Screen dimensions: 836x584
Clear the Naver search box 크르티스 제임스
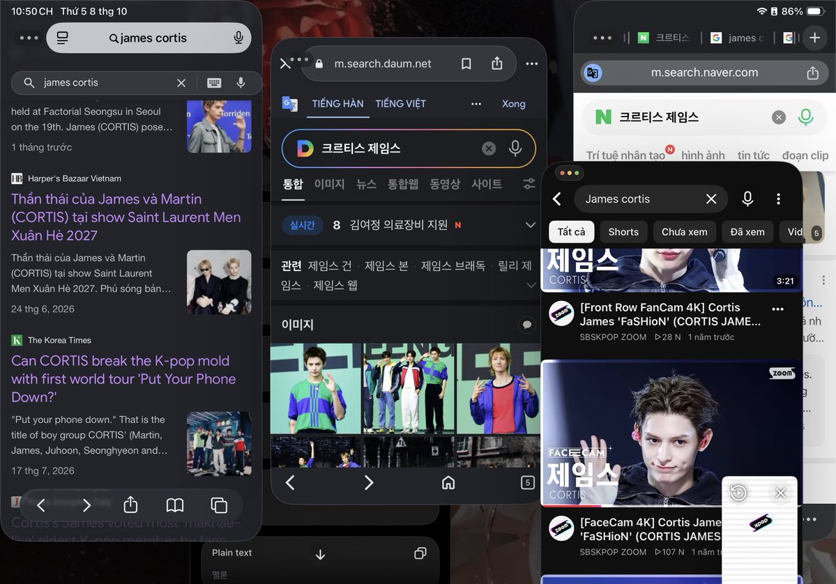(x=778, y=117)
